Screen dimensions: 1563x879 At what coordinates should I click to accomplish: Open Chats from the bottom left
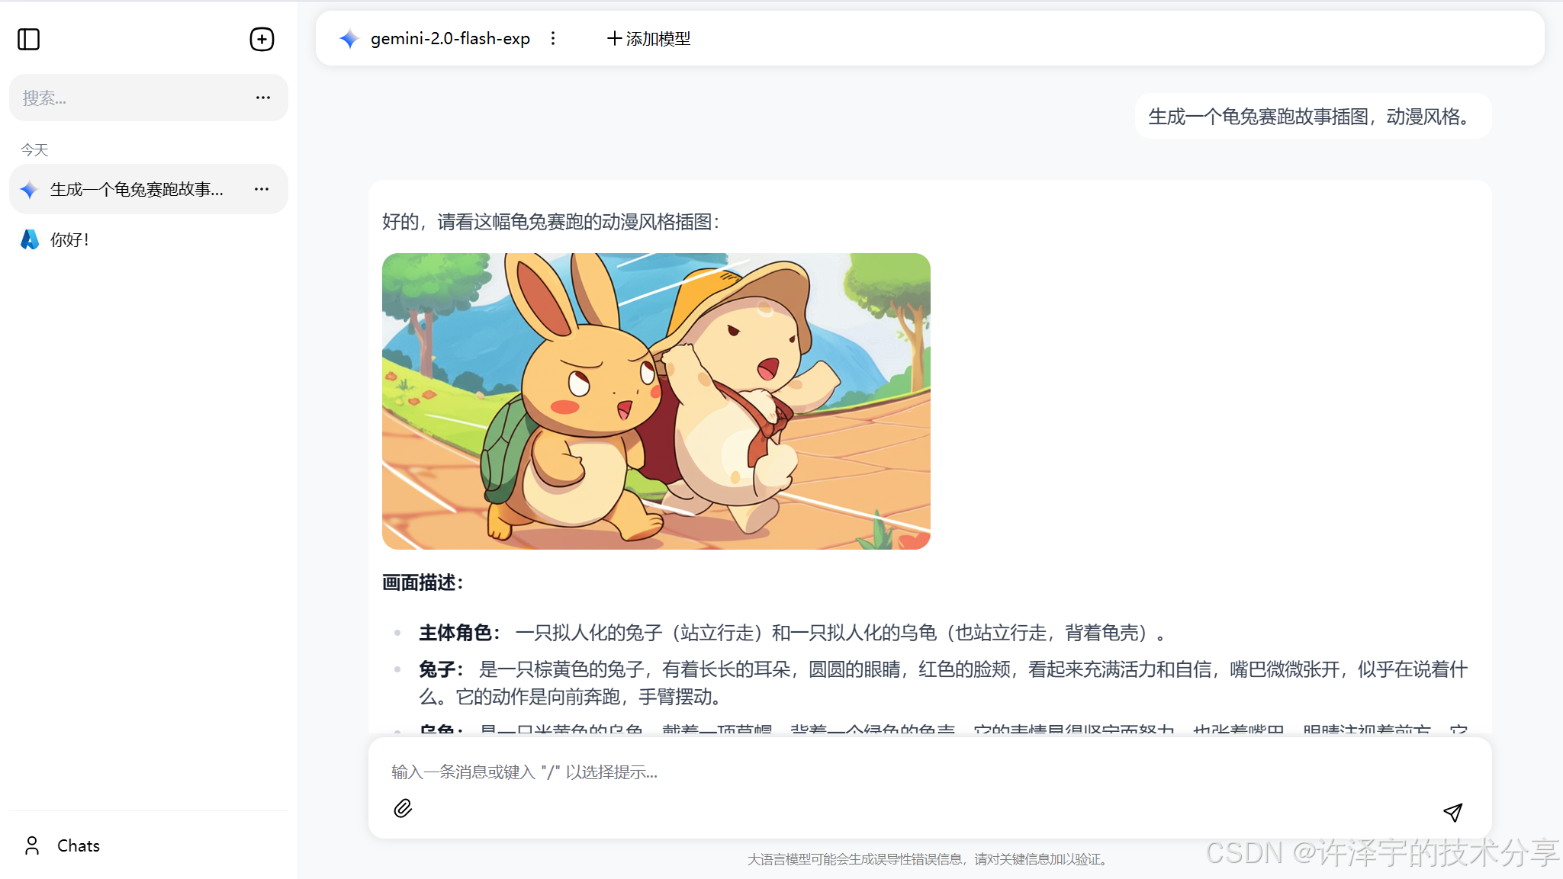pyautogui.click(x=79, y=845)
